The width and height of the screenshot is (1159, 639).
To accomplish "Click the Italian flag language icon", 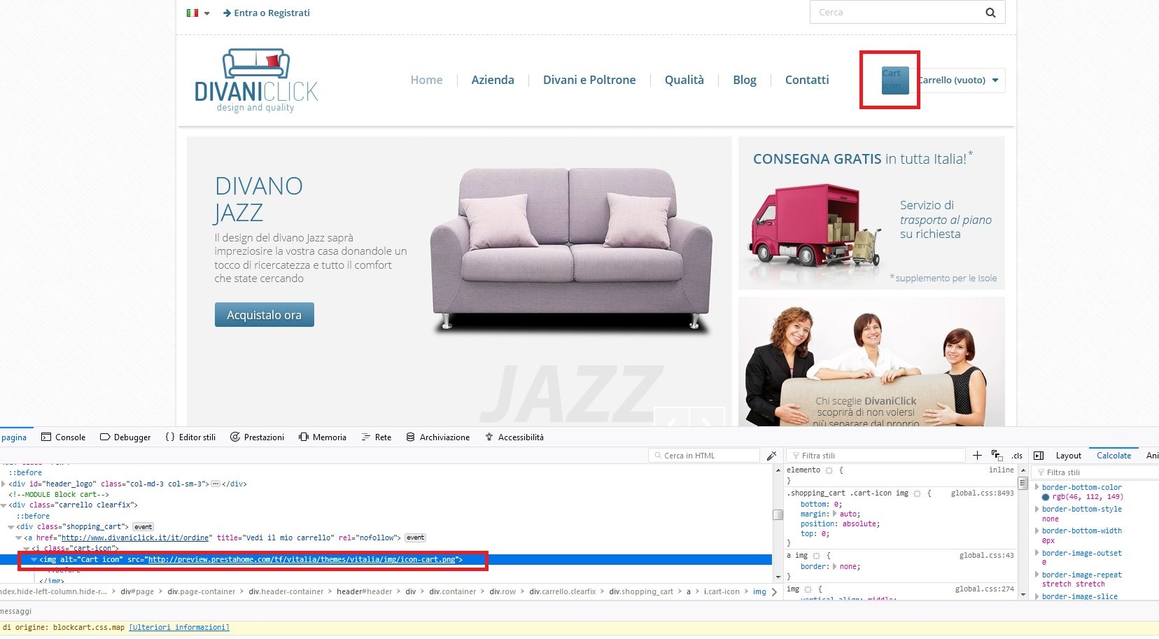I will pyautogui.click(x=192, y=13).
